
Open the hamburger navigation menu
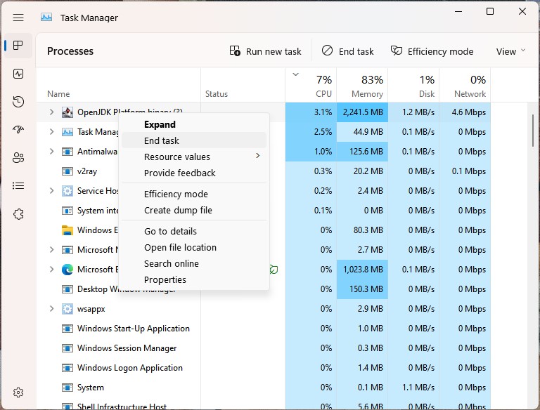tap(18, 18)
